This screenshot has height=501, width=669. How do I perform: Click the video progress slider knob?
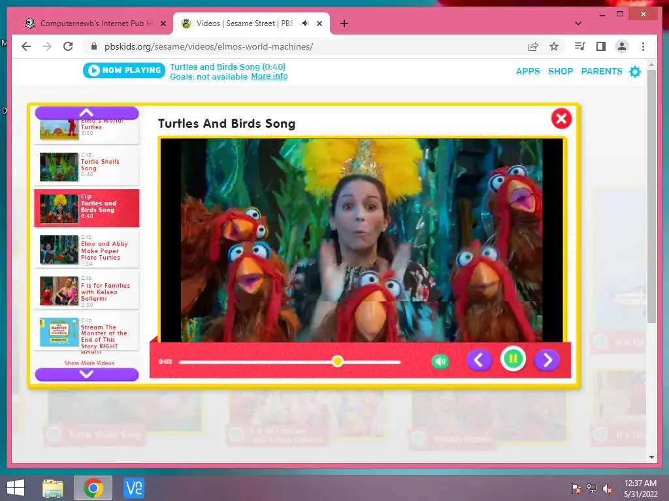pos(338,361)
